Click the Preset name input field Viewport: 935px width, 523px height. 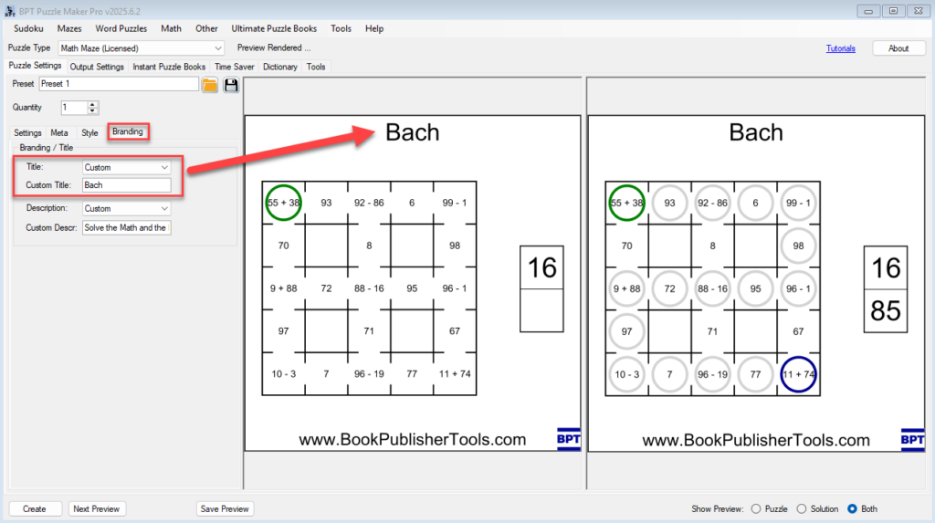coord(119,84)
